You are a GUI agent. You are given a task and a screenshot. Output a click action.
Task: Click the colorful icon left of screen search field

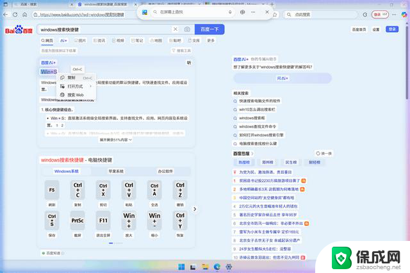(x=145, y=12)
